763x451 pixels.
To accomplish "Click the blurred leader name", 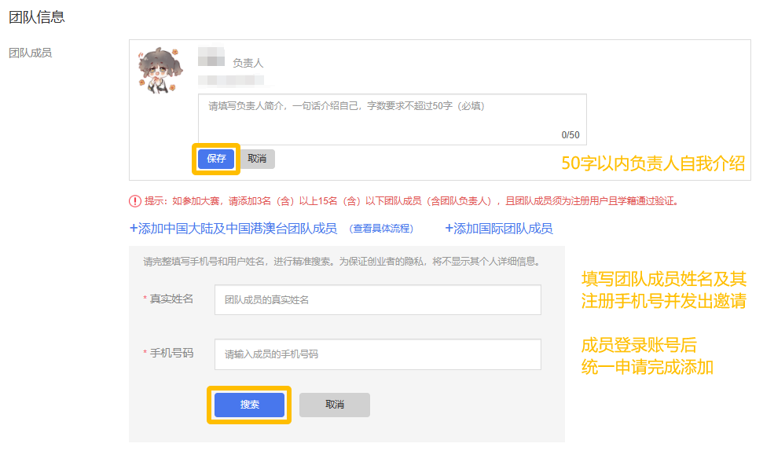I will [x=211, y=57].
